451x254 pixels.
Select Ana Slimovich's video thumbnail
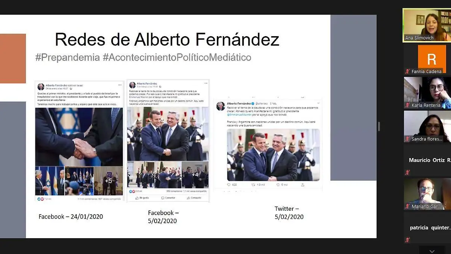tap(427, 25)
